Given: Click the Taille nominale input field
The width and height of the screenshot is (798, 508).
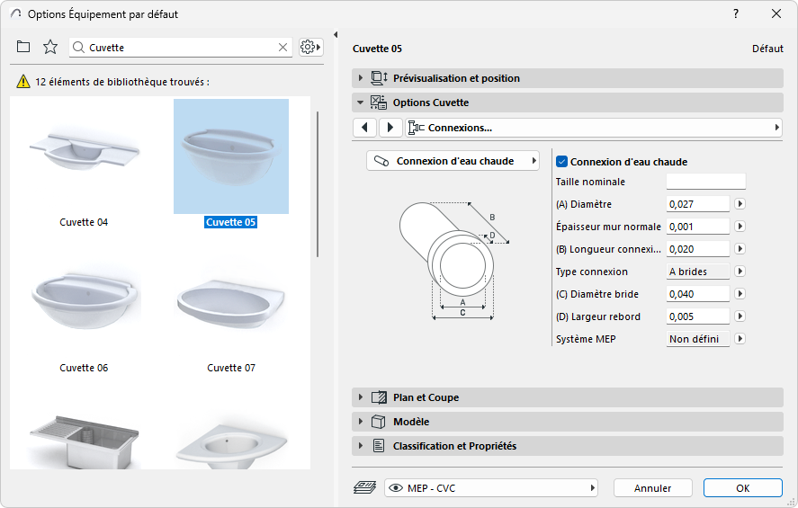Looking at the screenshot, I should [705, 182].
